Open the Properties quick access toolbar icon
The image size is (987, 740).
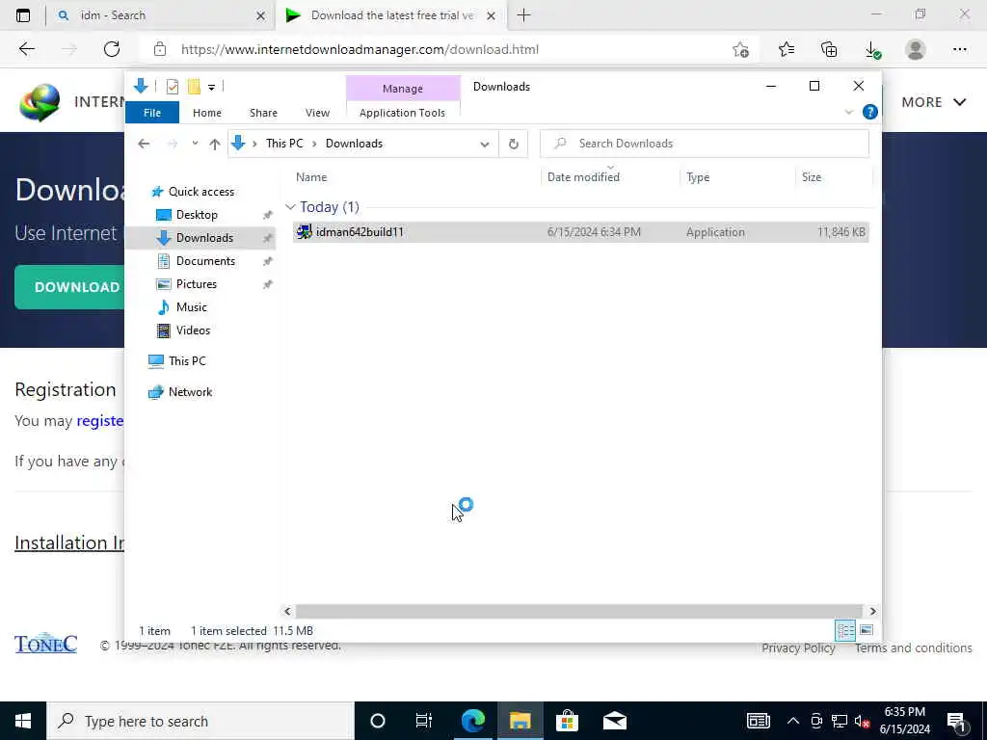(172, 87)
